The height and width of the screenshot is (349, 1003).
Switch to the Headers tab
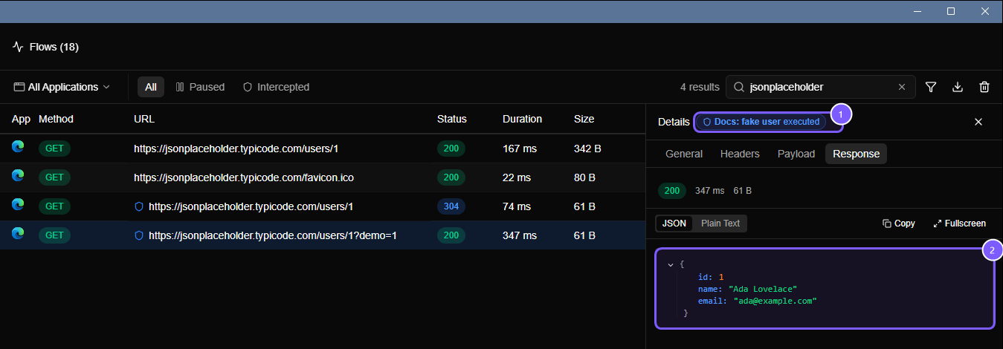[740, 154]
